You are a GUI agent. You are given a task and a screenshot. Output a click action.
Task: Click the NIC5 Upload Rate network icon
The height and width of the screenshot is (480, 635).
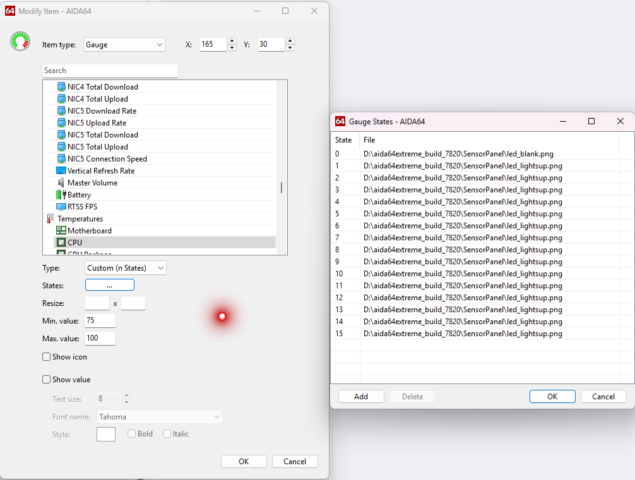pos(61,122)
